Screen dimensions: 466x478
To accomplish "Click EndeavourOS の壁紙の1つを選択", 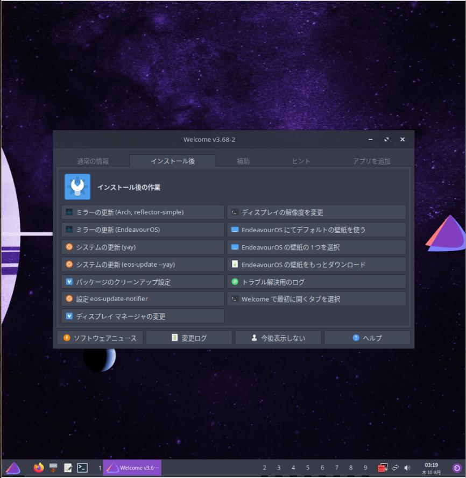I will click(x=316, y=247).
